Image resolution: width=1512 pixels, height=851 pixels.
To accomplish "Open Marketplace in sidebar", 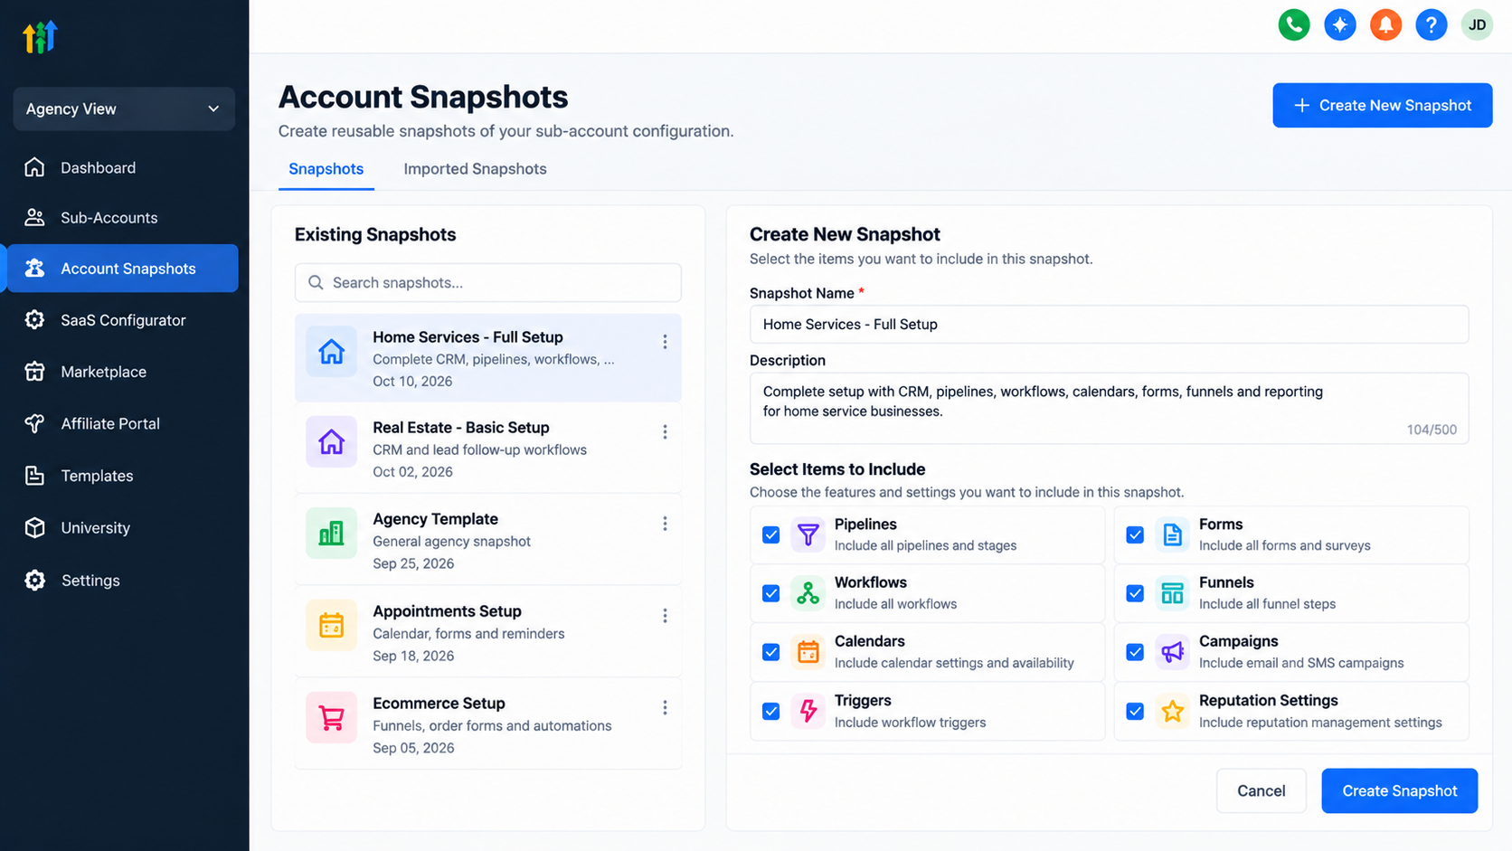I will pyautogui.click(x=122, y=372).
